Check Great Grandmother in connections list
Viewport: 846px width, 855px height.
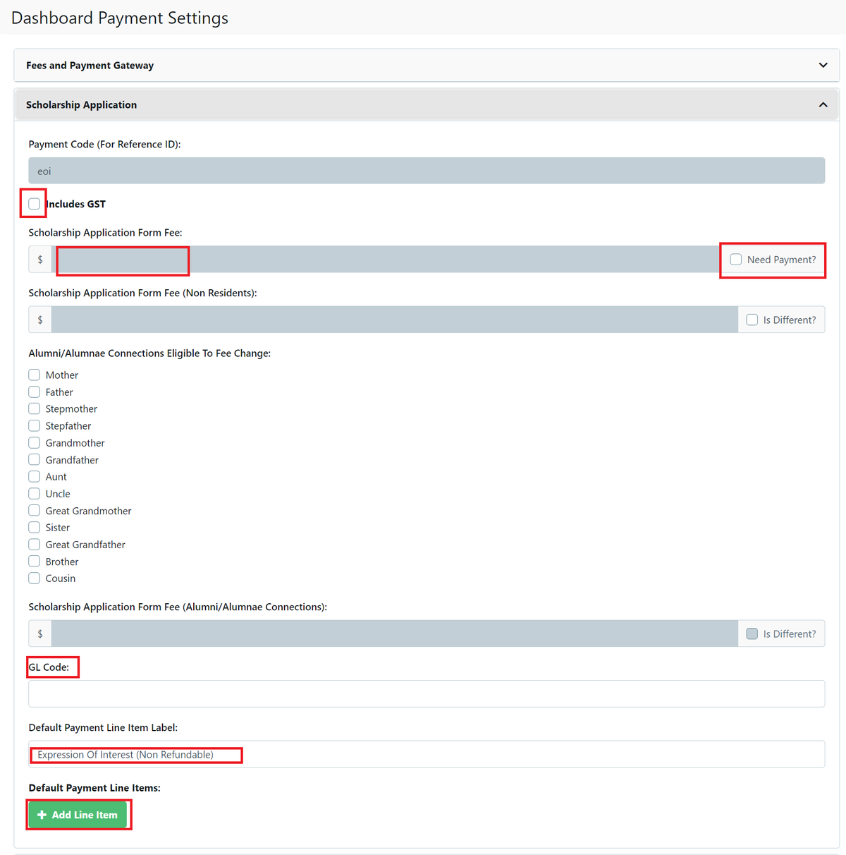(x=34, y=510)
